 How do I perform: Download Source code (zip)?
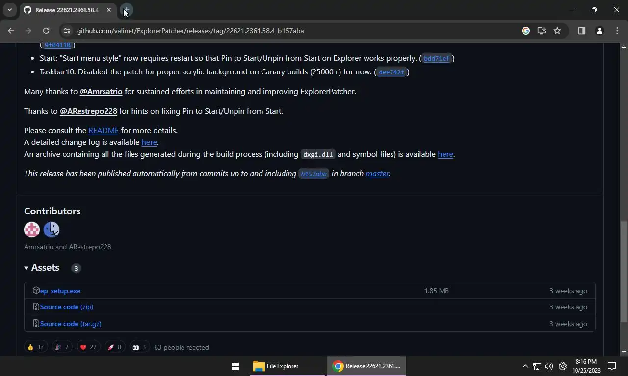point(67,307)
